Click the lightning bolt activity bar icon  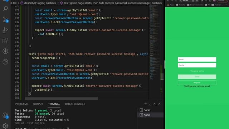tap(5, 51)
